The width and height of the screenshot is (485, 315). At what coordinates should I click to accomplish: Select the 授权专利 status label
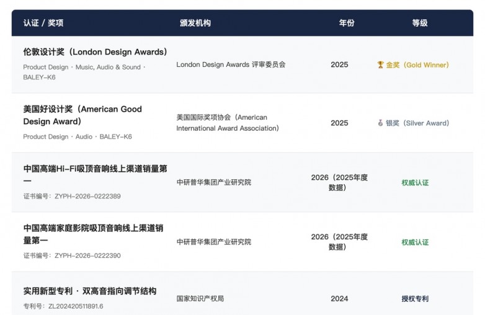(x=415, y=299)
